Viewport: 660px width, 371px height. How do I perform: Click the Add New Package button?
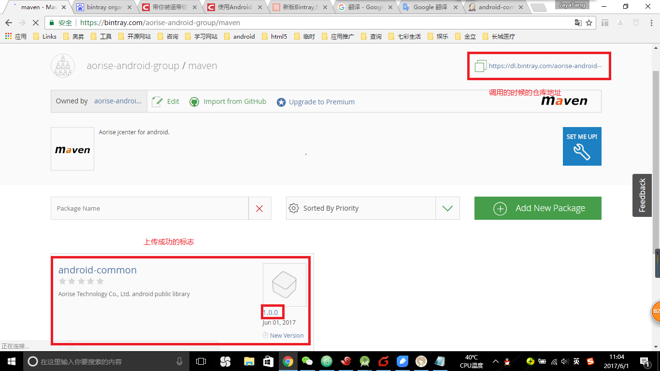(538, 208)
